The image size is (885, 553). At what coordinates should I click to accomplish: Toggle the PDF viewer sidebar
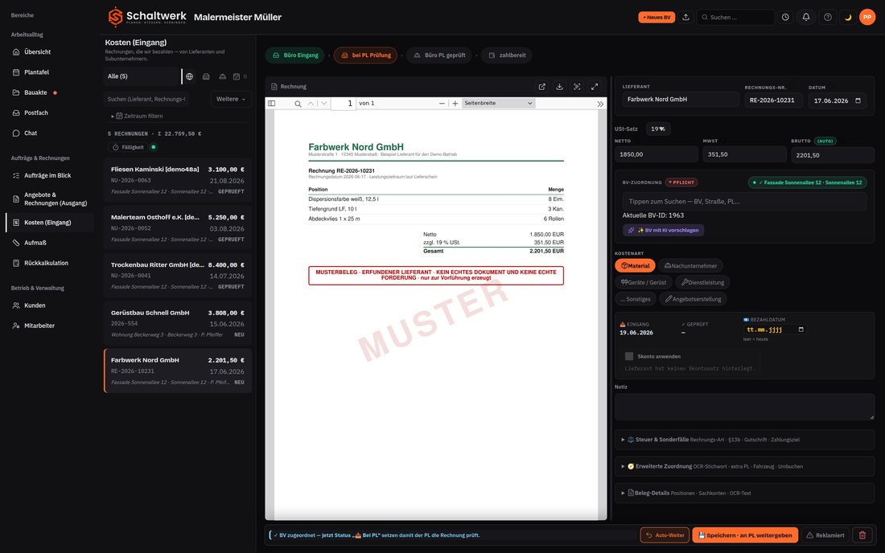click(271, 103)
